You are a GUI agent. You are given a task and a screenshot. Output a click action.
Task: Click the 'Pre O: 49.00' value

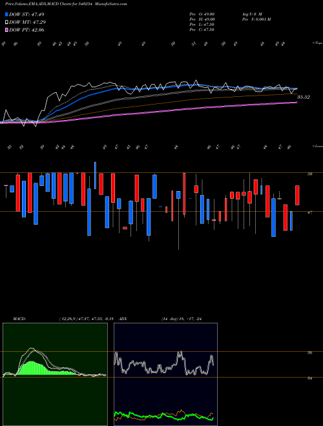[x=202, y=14]
